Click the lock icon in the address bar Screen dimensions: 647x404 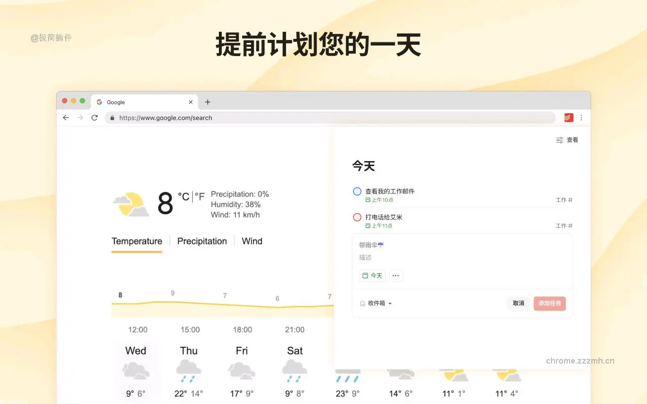(112, 118)
